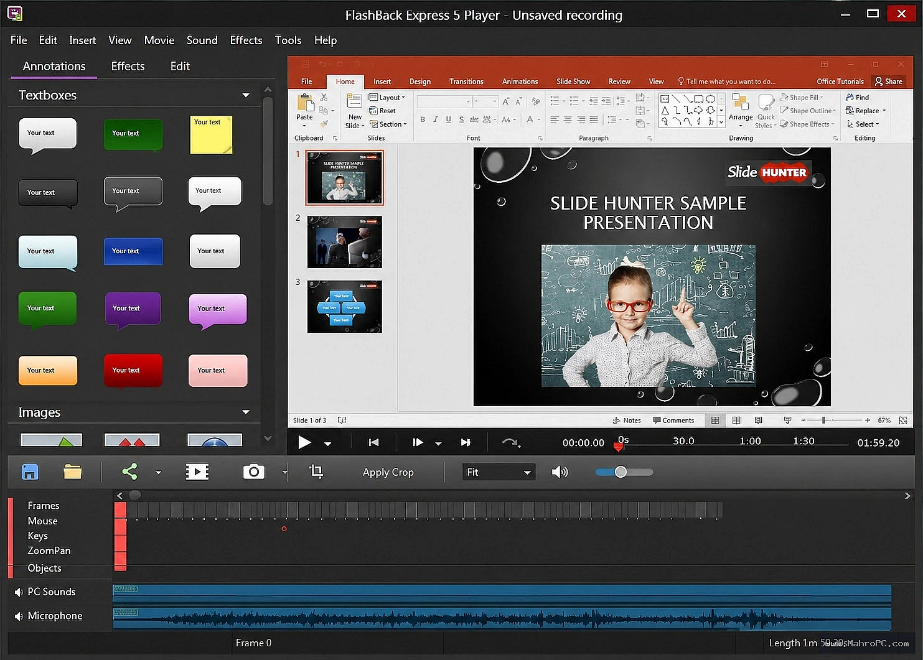923x660 pixels.
Task: Switch to the Edit tab
Action: click(x=180, y=66)
